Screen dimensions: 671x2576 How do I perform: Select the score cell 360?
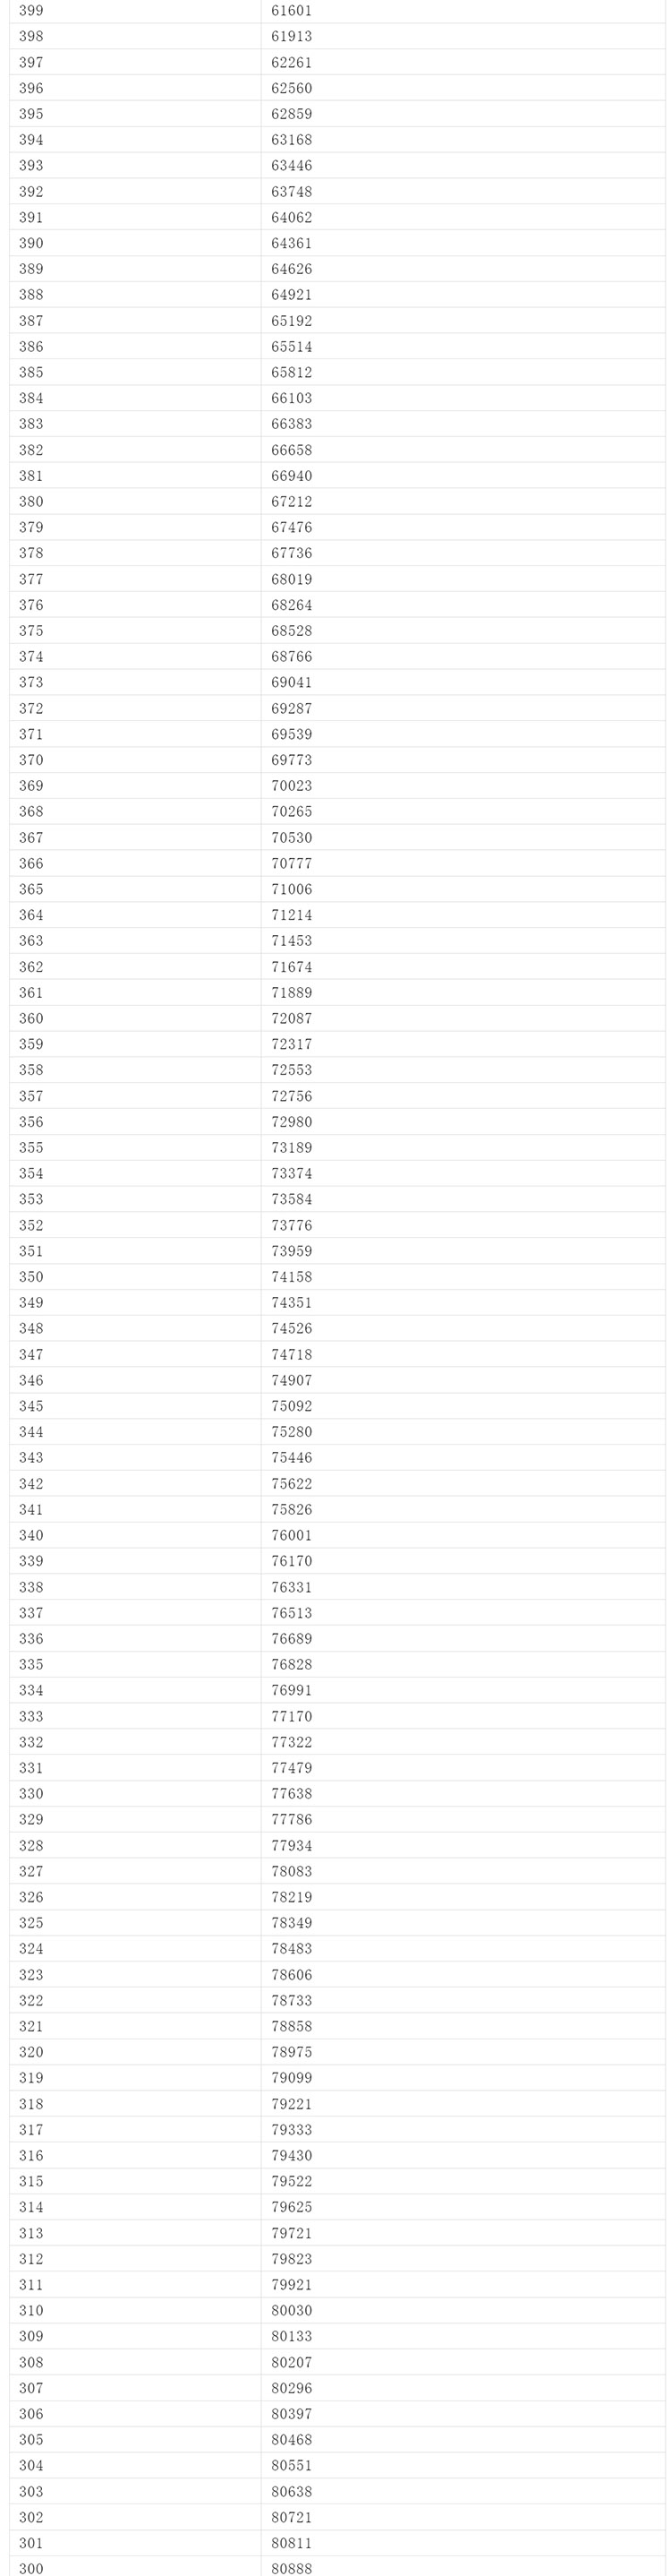(31, 1018)
